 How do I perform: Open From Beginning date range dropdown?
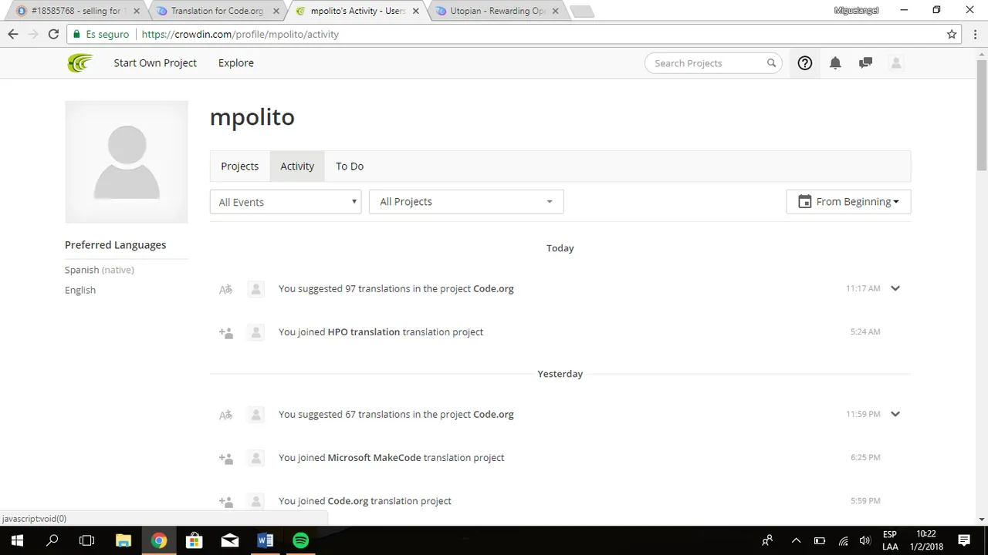(848, 201)
